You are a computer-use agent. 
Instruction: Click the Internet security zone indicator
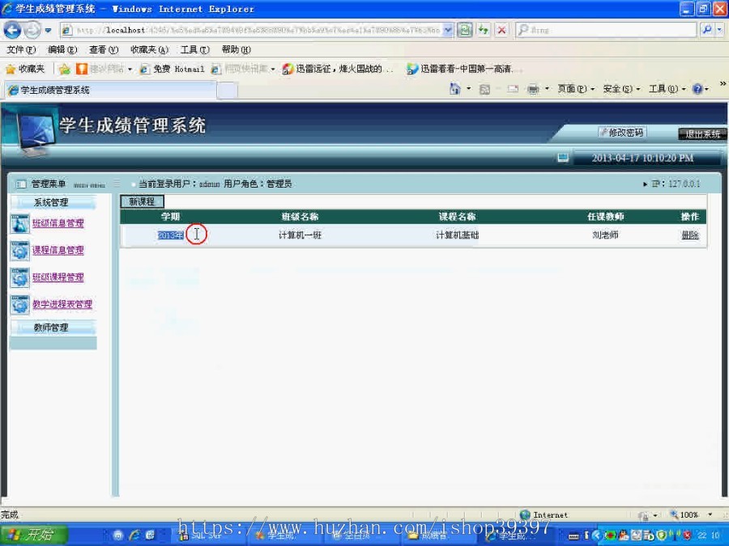(x=544, y=514)
